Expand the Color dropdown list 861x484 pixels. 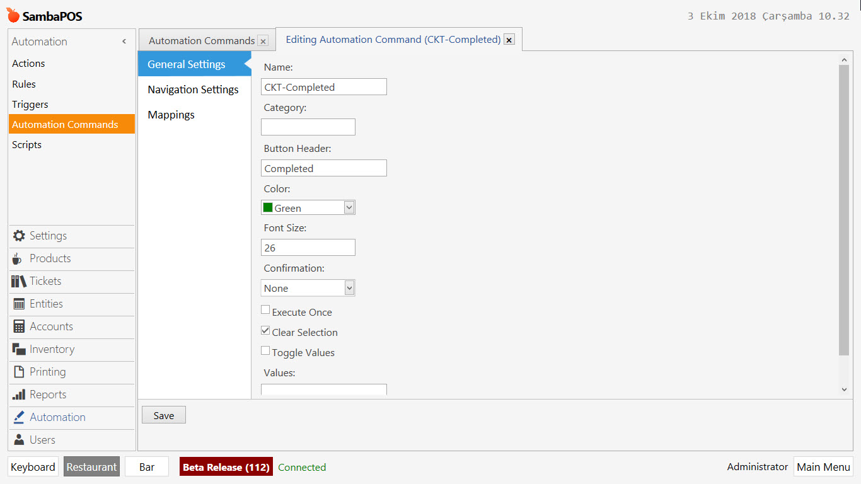click(x=349, y=207)
